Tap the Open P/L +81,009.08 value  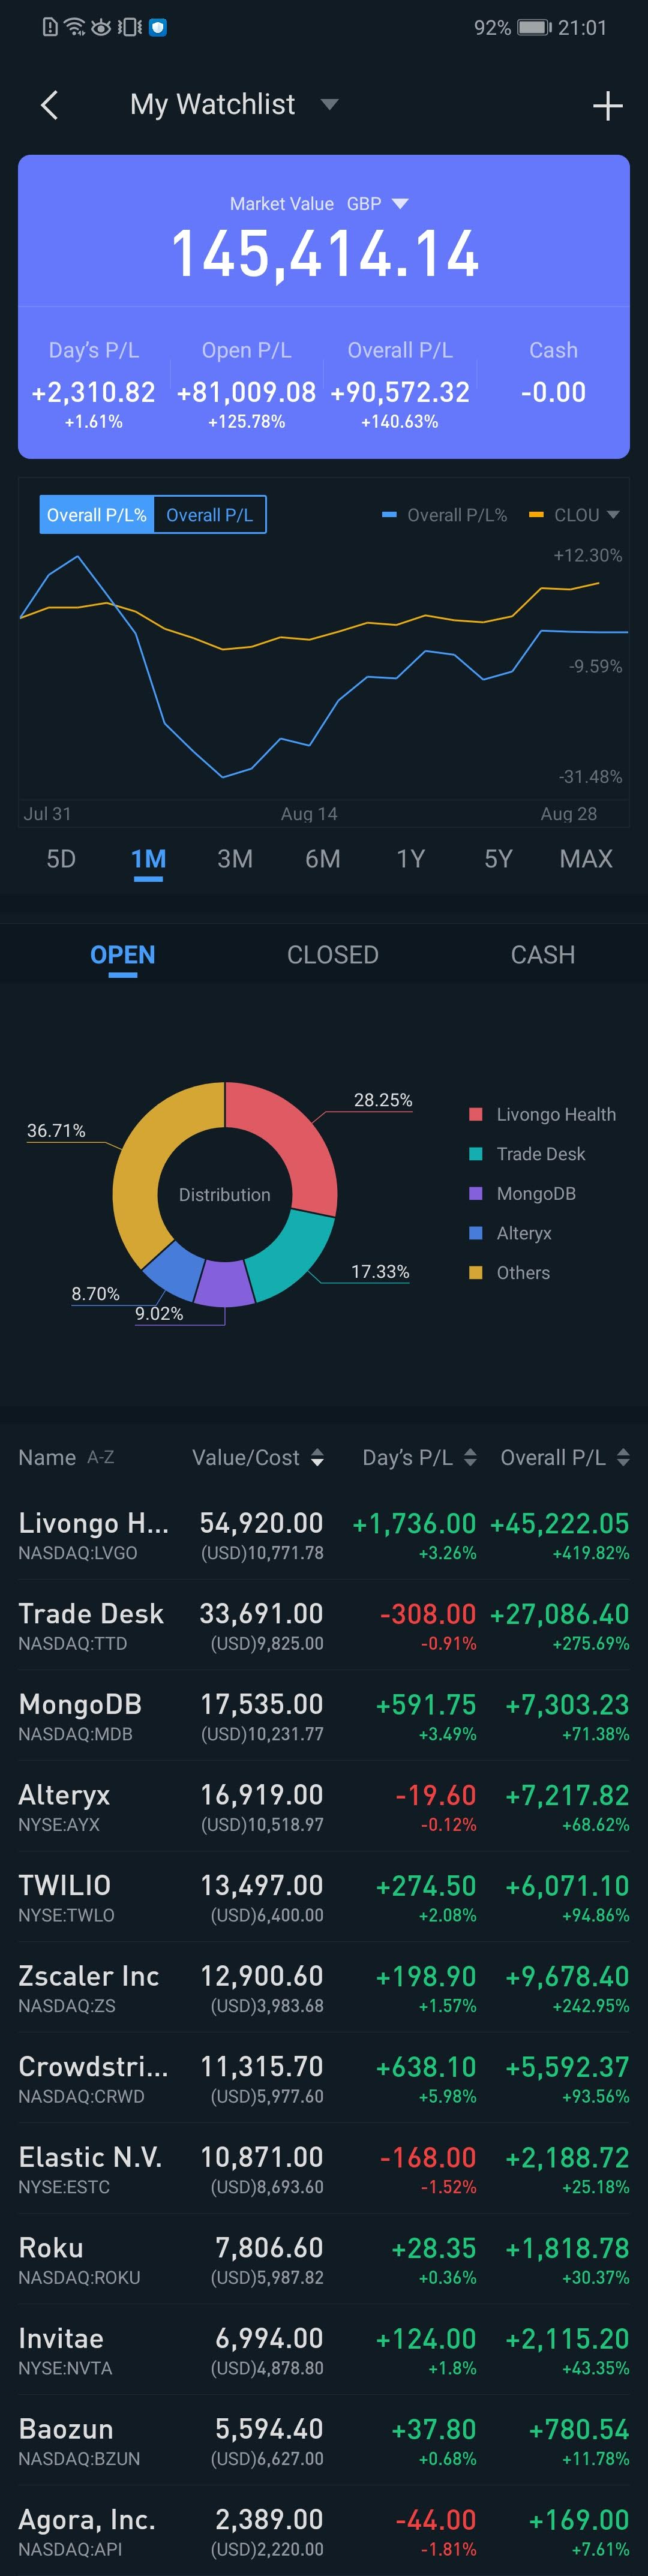tap(246, 392)
